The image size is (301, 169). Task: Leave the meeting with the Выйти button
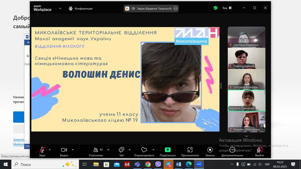coord(259,150)
